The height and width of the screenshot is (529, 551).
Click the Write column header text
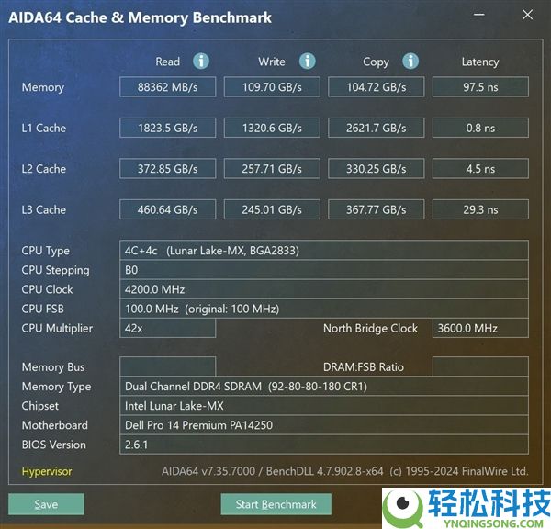(272, 62)
